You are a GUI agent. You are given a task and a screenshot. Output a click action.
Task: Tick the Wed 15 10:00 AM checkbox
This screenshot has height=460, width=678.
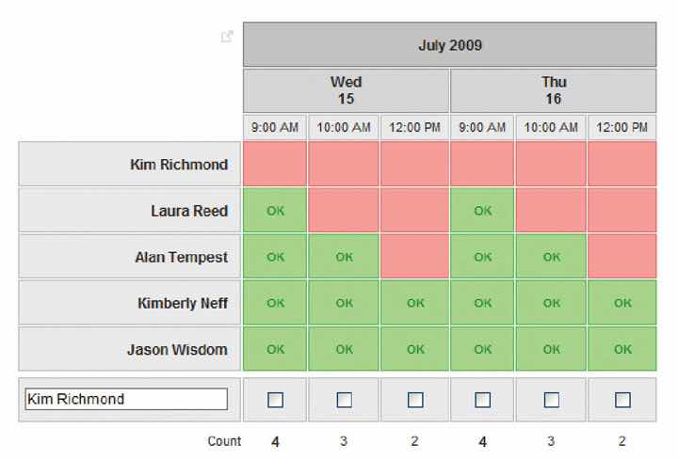pyautogui.click(x=345, y=400)
